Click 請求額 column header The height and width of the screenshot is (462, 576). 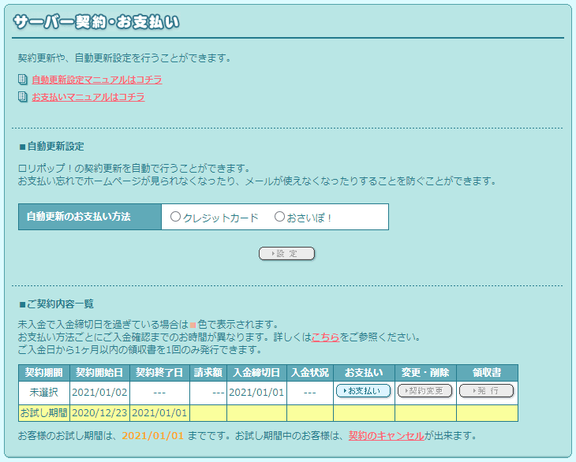[208, 373]
